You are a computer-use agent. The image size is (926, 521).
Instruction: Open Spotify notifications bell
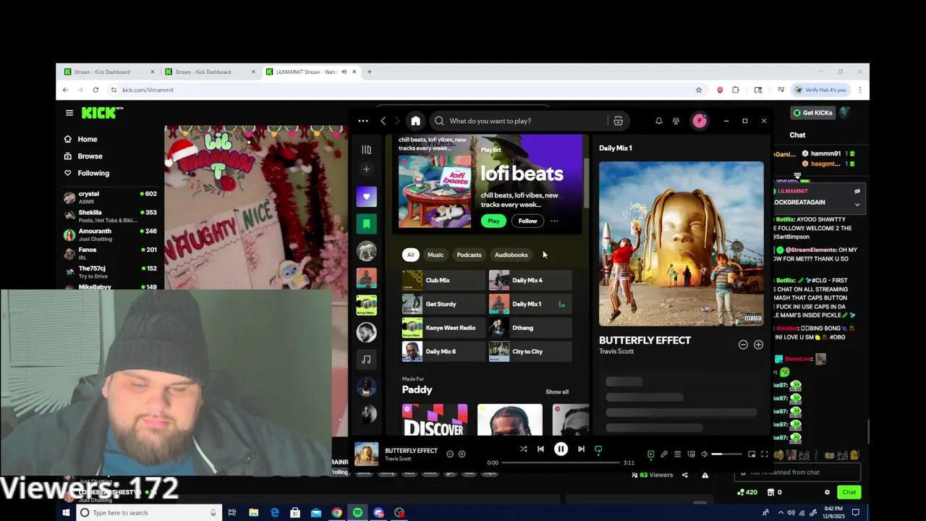point(658,121)
